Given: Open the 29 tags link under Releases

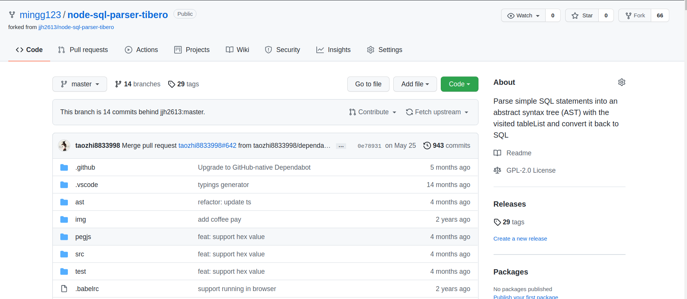Looking at the screenshot, I should [509, 222].
